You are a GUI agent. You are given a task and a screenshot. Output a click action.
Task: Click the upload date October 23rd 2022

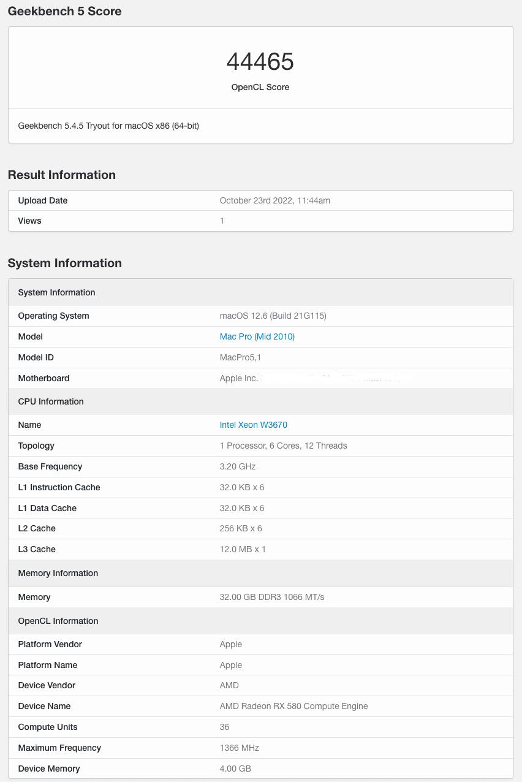coord(275,200)
